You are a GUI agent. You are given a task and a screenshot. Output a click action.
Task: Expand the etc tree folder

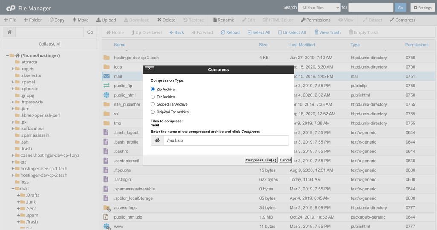[x=13, y=162]
